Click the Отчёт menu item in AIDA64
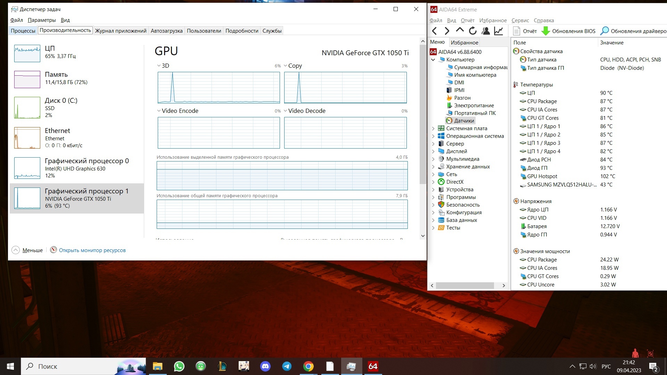 tap(468, 20)
